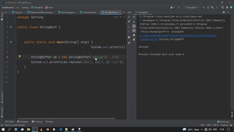234x132 pixels.
Task: Click editor horizontal scrollbar
Action: (66, 119)
